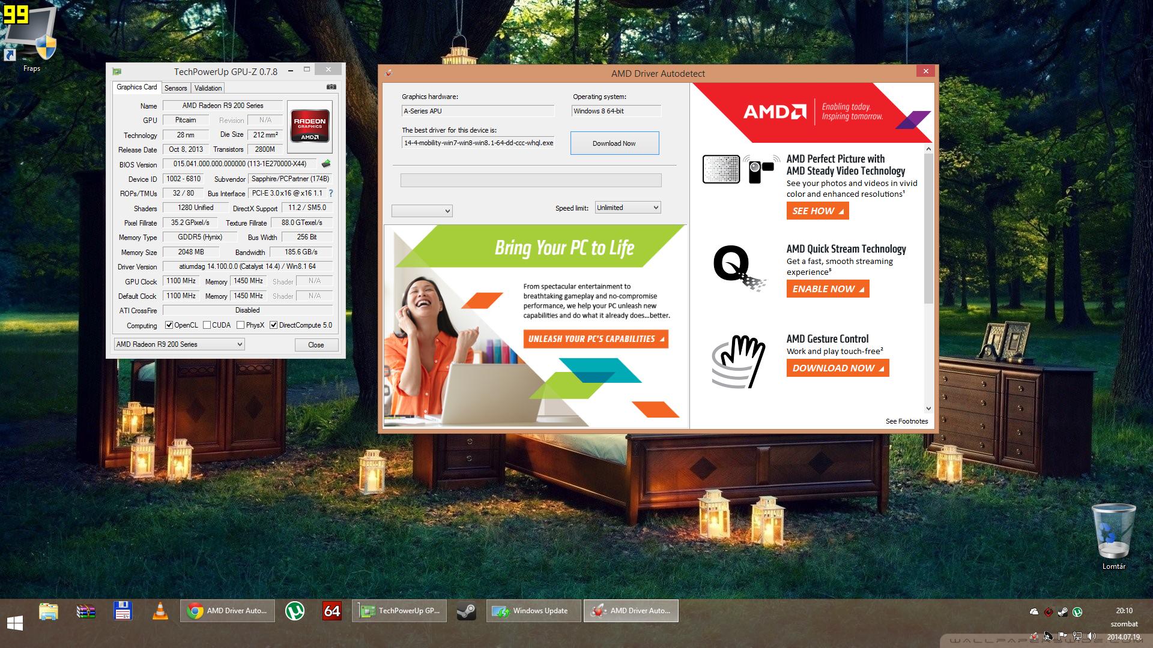Open uTorrent from the taskbar

click(x=295, y=611)
